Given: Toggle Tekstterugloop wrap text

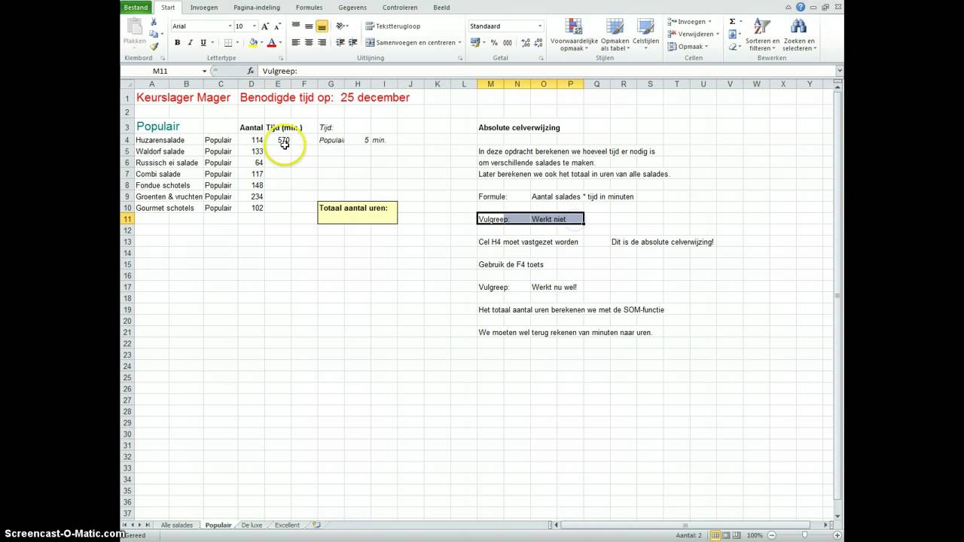Looking at the screenshot, I should click(x=393, y=26).
